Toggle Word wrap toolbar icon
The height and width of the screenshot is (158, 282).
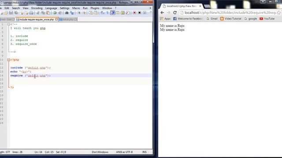point(102,13)
